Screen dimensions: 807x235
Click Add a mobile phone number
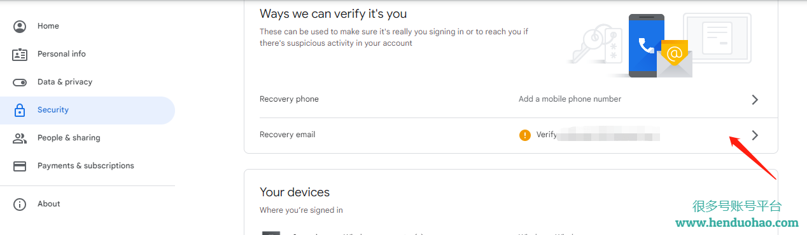[x=570, y=99]
